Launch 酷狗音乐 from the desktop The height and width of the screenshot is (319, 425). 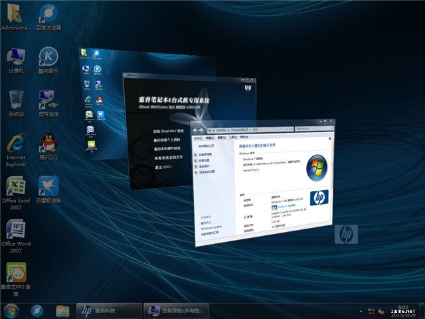(x=48, y=60)
